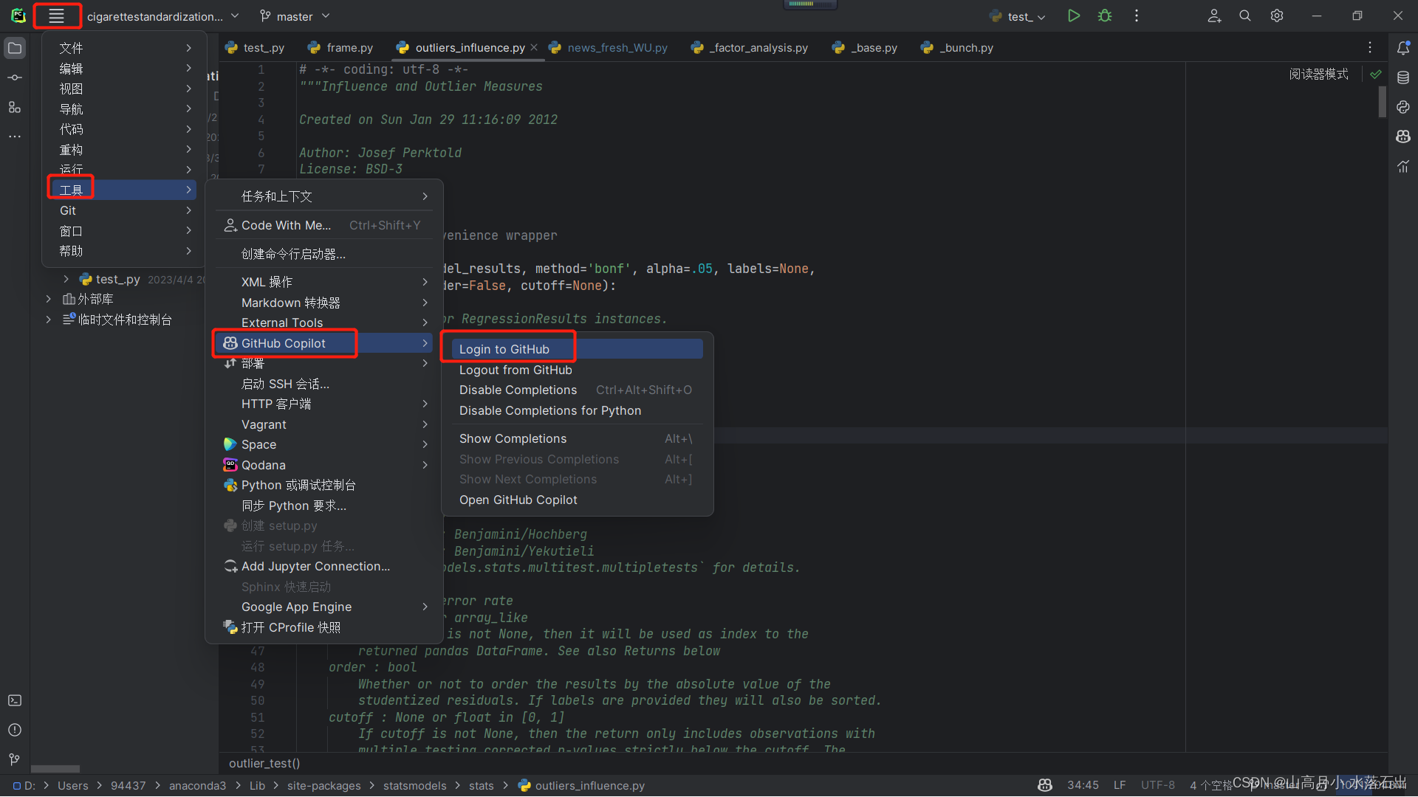Select Disable Completions menu entry
Screen dimensions: 1418x797
518,390
